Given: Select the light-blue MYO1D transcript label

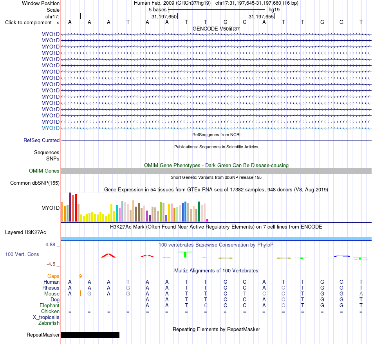Looking at the screenshot, I should [x=50, y=128].
